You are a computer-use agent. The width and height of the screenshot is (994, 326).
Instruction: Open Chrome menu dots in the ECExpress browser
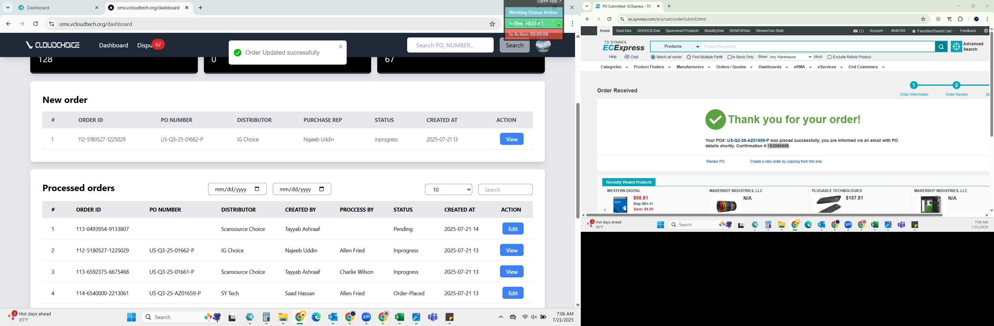[x=987, y=19]
